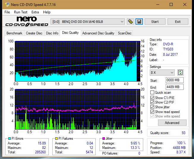This screenshot has width=194, height=159.
Task: Switch to Advanced Disc Quality tab
Action: coord(98,33)
